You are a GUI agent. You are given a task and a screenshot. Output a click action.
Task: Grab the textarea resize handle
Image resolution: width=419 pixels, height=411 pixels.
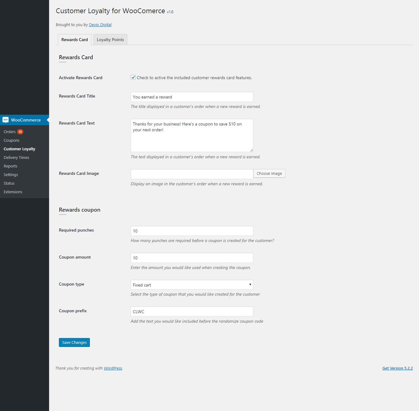[251, 150]
